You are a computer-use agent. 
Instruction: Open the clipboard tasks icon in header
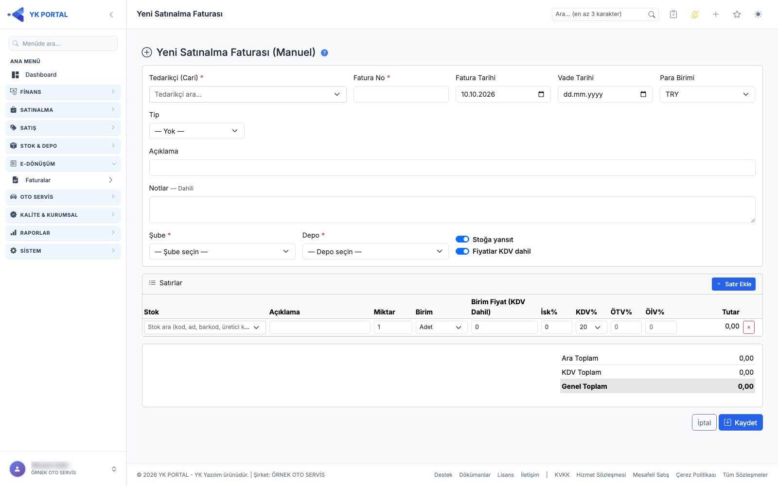coord(673,15)
